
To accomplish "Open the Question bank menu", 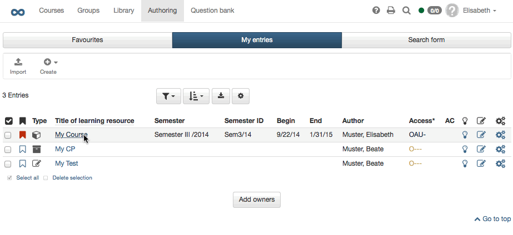I will tap(212, 11).
